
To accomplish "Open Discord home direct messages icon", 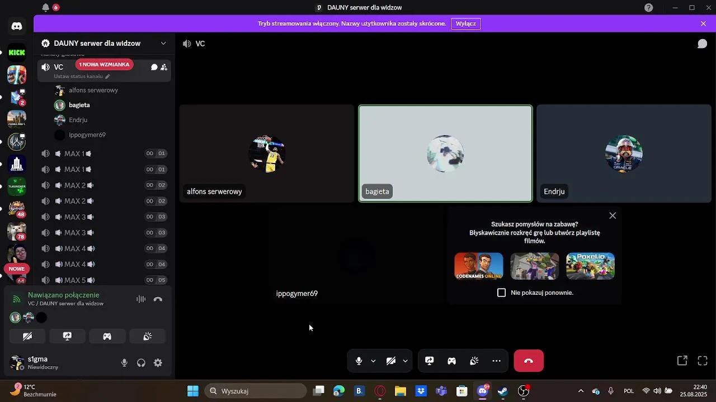I will point(17,26).
